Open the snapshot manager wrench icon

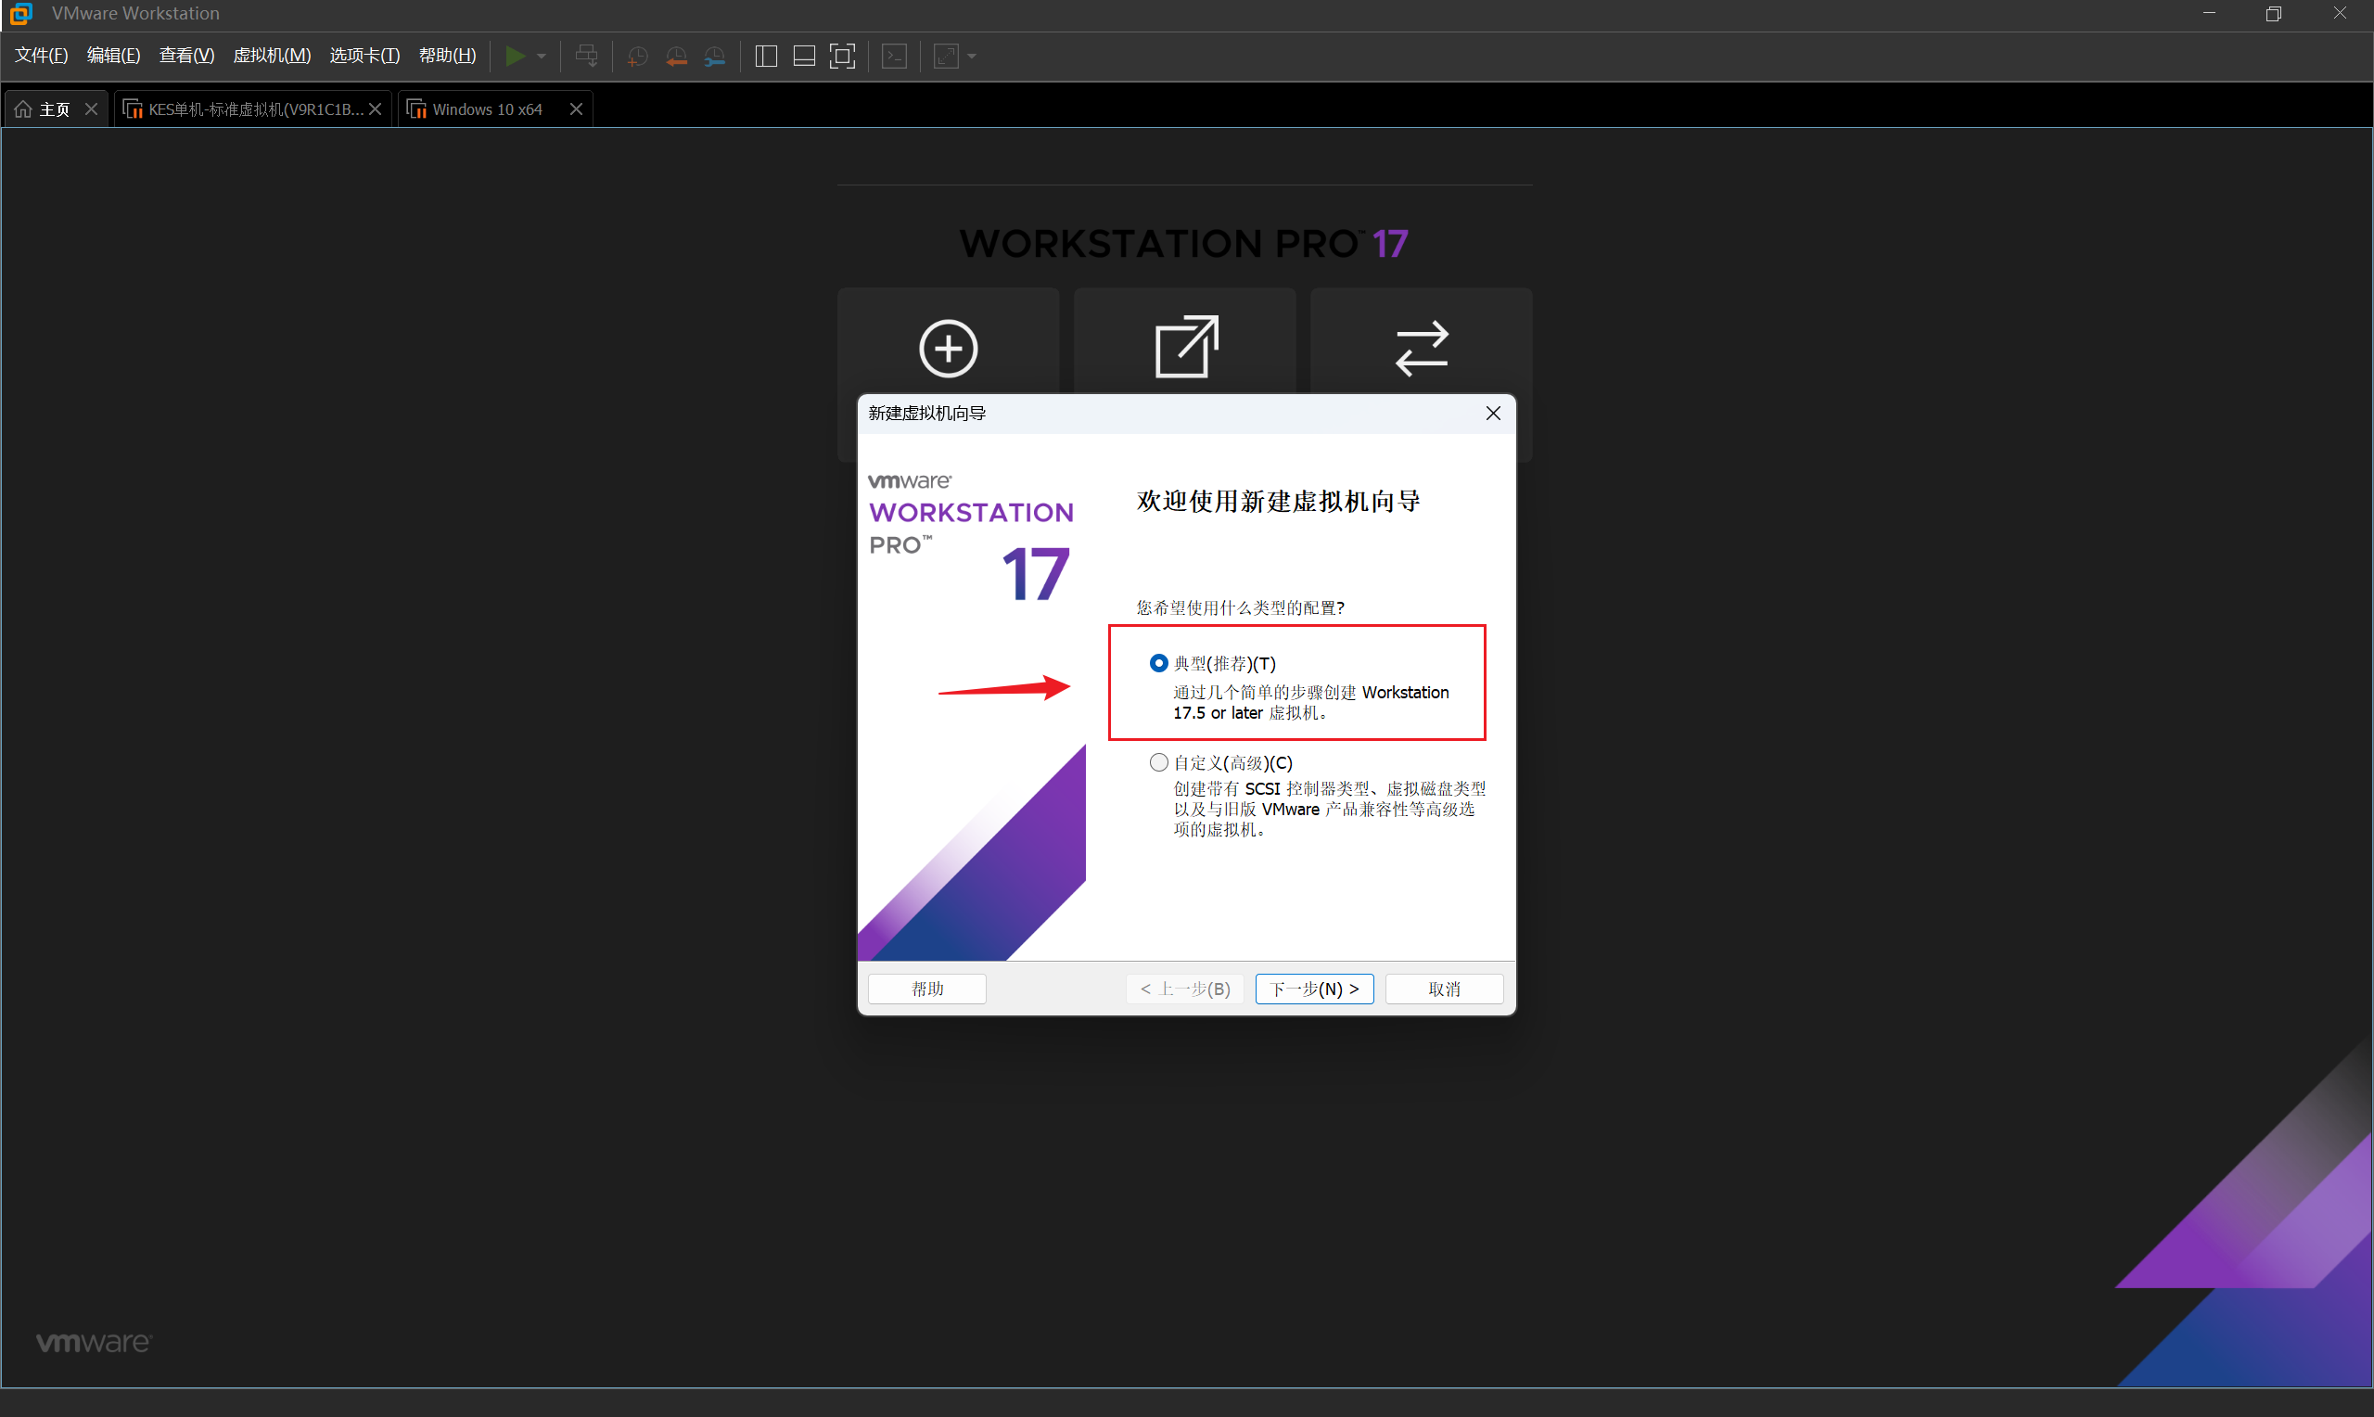(715, 57)
